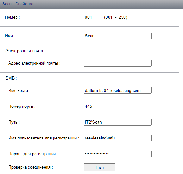The image size is (183, 174).
Task: Focus the Номер field containing 001
Action: pyautogui.click(x=91, y=17)
